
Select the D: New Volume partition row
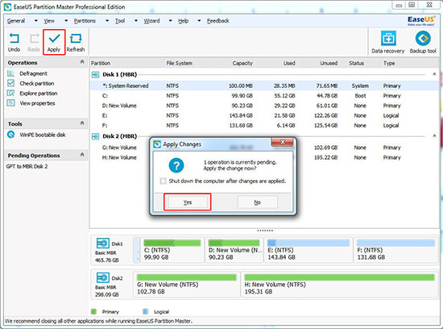click(264, 106)
